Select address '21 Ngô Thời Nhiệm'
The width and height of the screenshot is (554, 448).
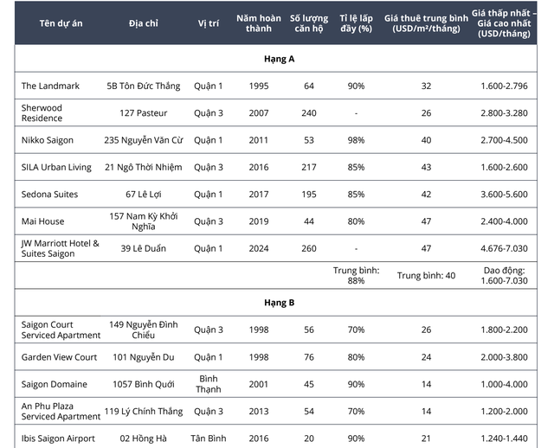[144, 167]
